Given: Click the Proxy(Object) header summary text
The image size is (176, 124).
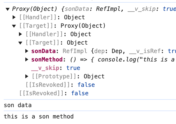Looking at the screenshot, I should (x=34, y=9).
